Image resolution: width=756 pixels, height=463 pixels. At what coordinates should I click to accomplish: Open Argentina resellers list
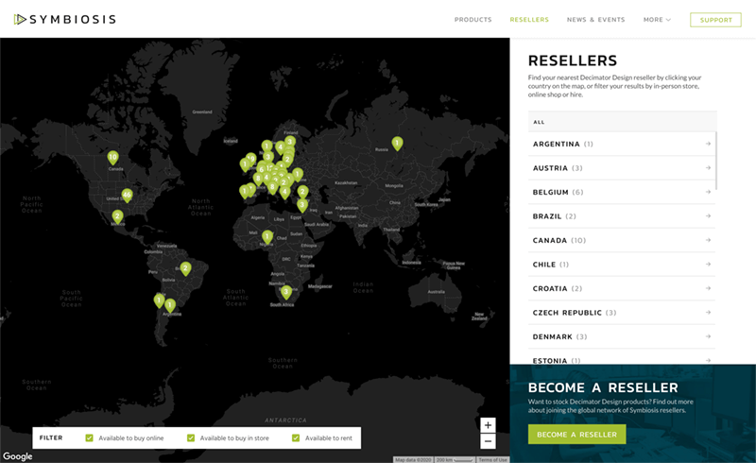tap(622, 144)
